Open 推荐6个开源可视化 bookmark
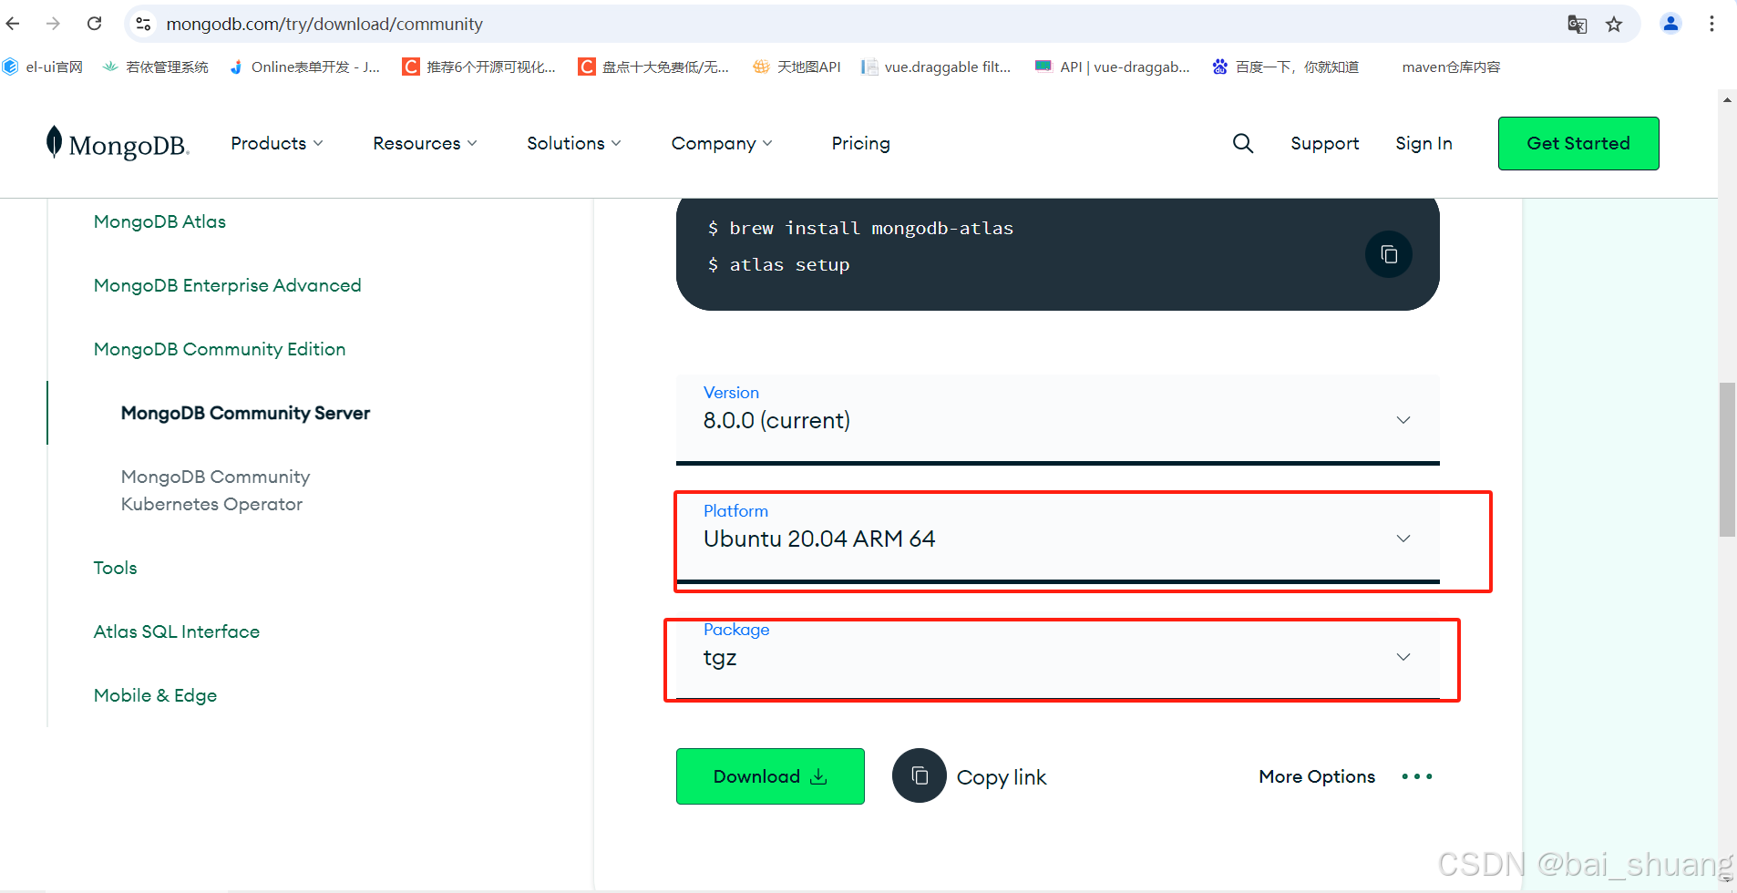1737x893 pixels. tap(479, 67)
